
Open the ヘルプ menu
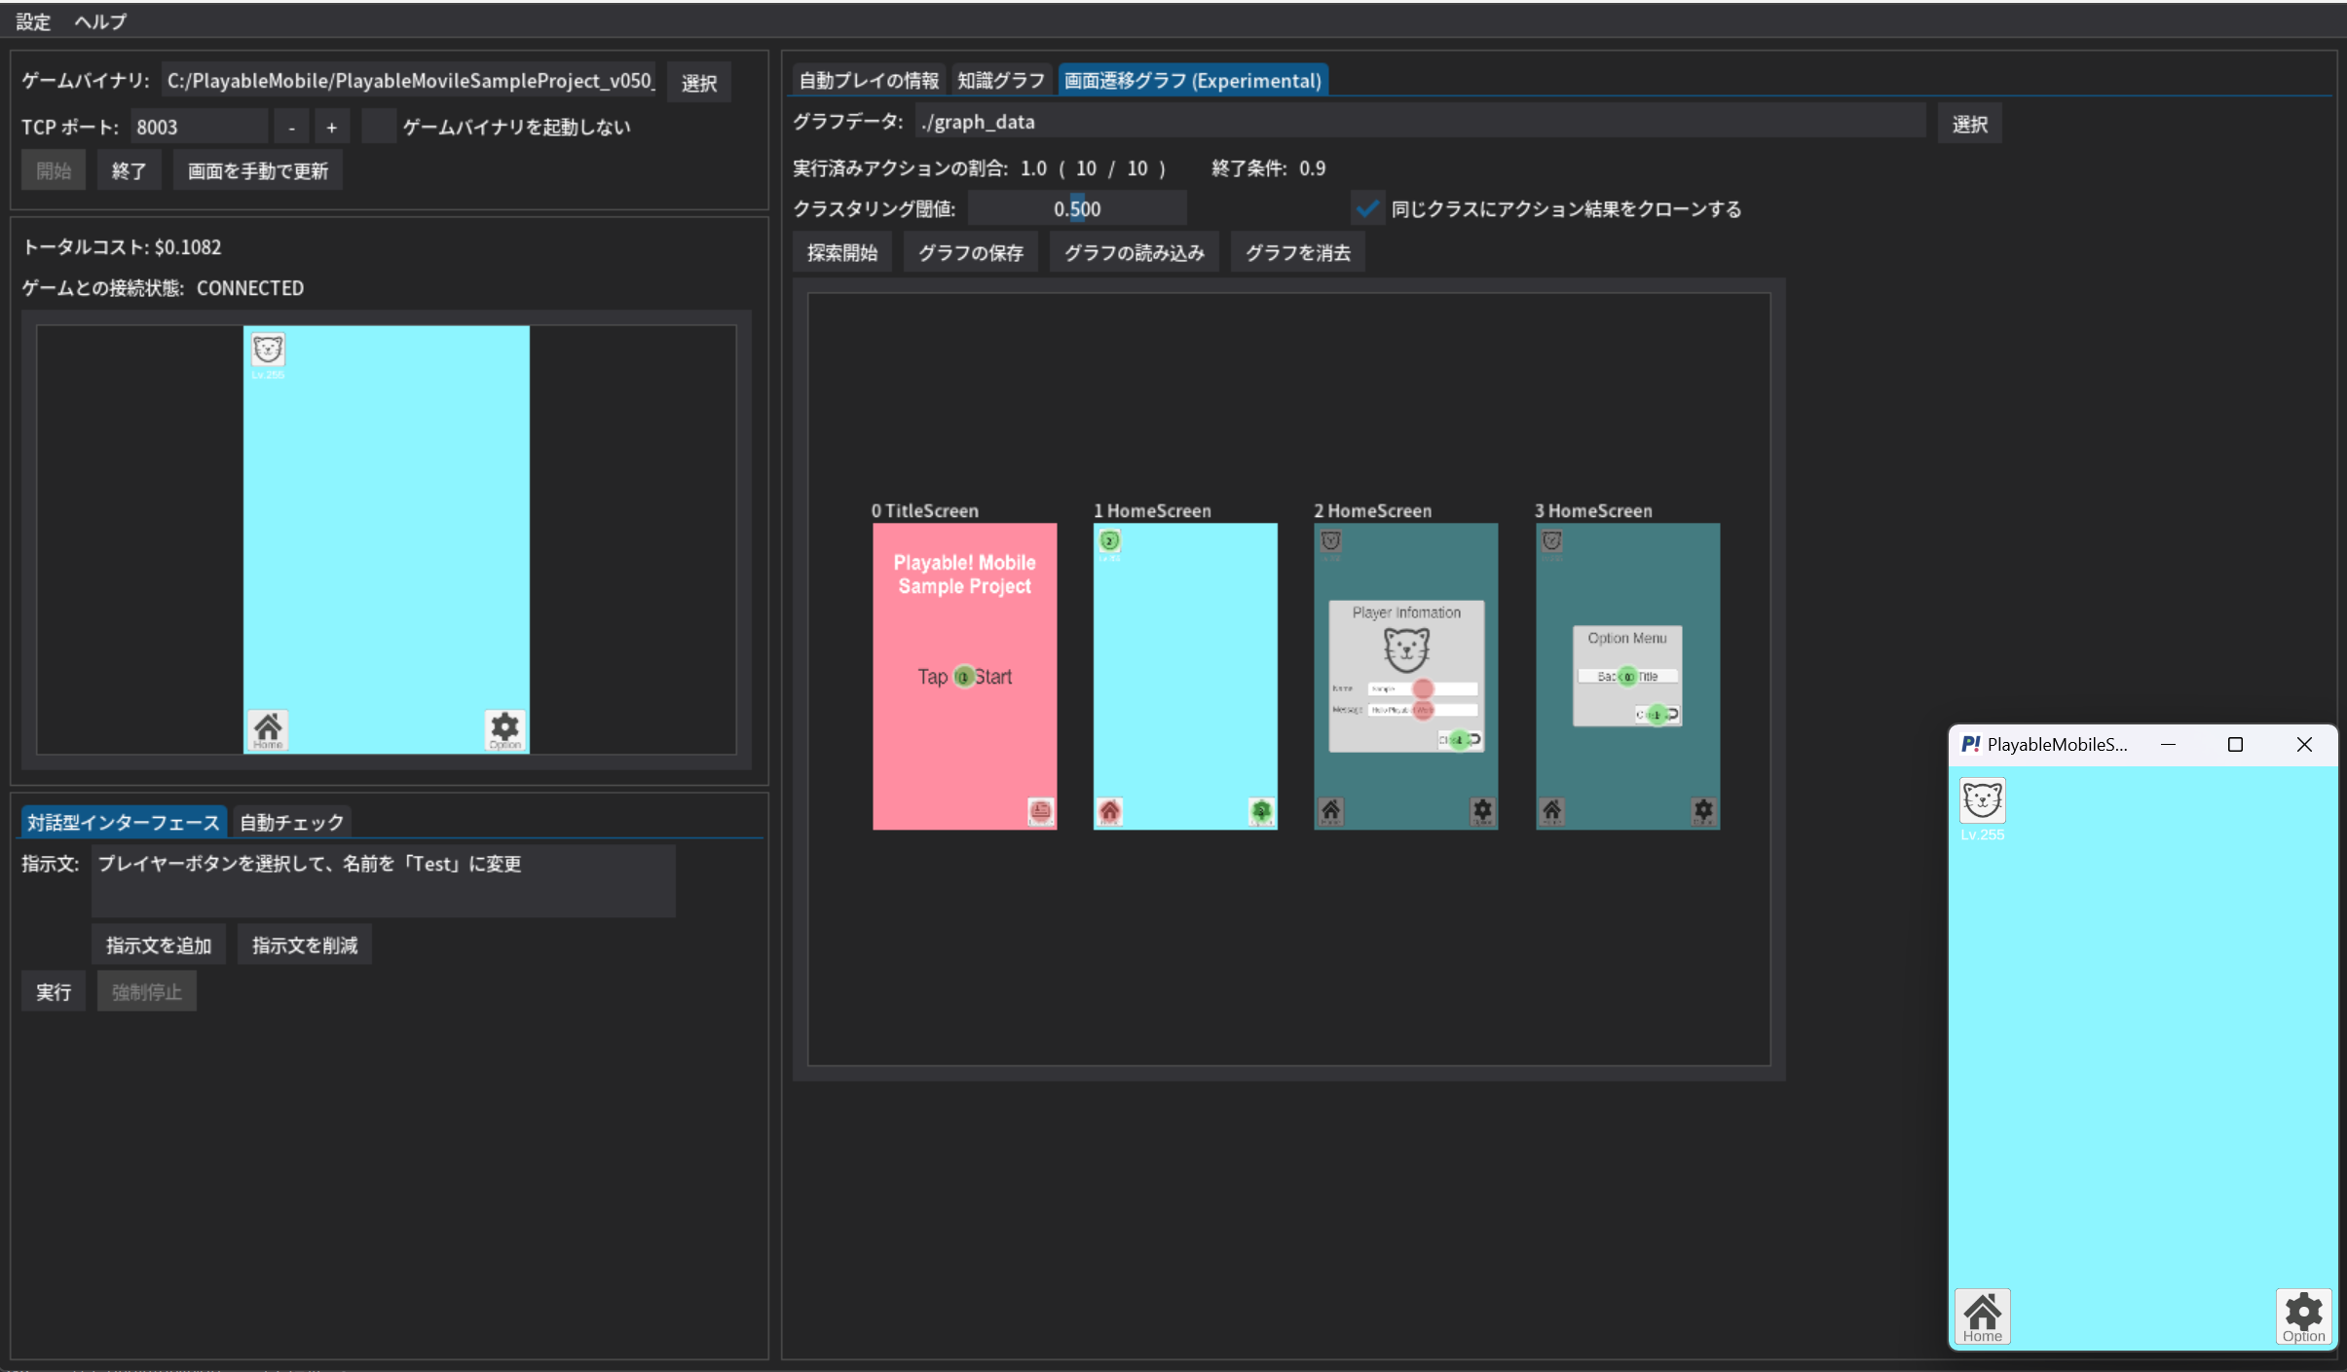pyautogui.click(x=100, y=21)
